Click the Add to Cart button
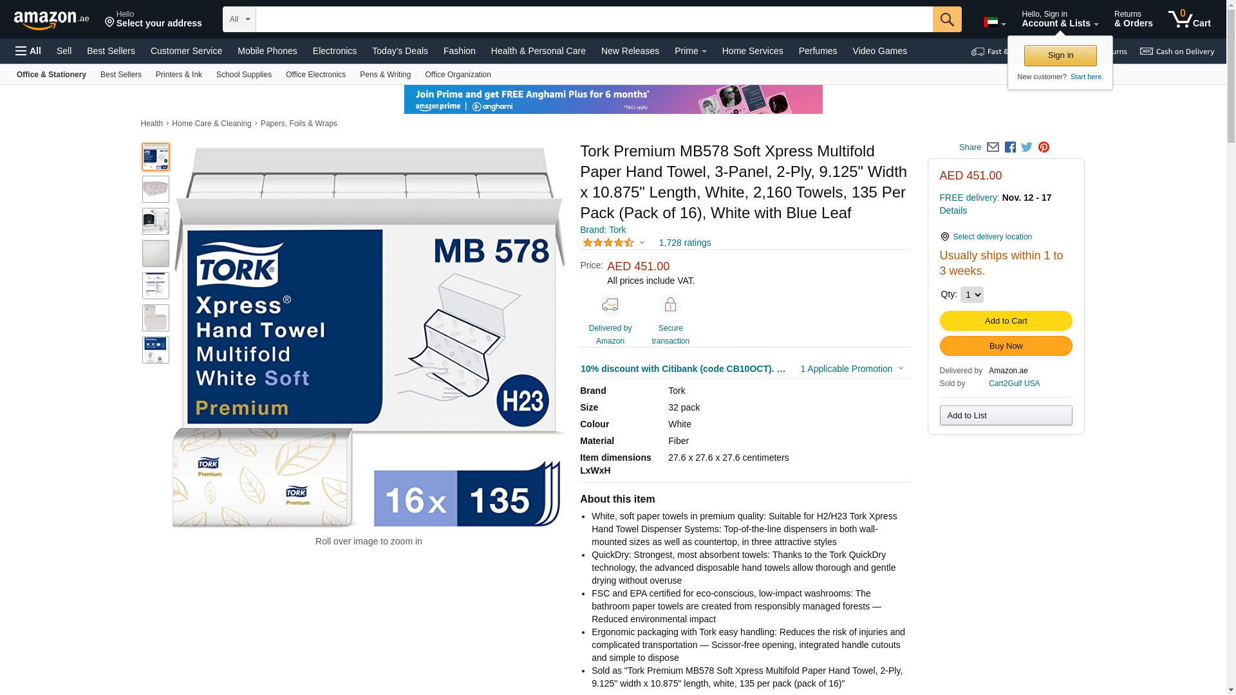The image size is (1236, 695). pyautogui.click(x=1006, y=321)
